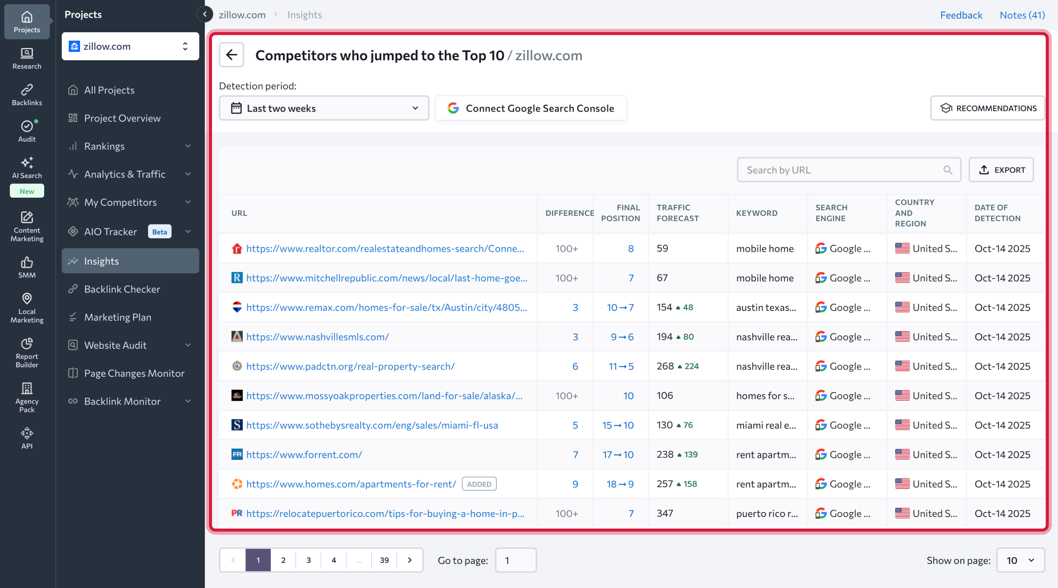The height and width of the screenshot is (588, 1058).
Task: Open the zillow.com project selector
Action: [130, 46]
